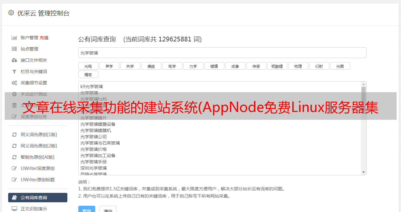Click 光学玻璃手册 in results list
The image size is (401, 212).
pyautogui.click(x=93, y=162)
